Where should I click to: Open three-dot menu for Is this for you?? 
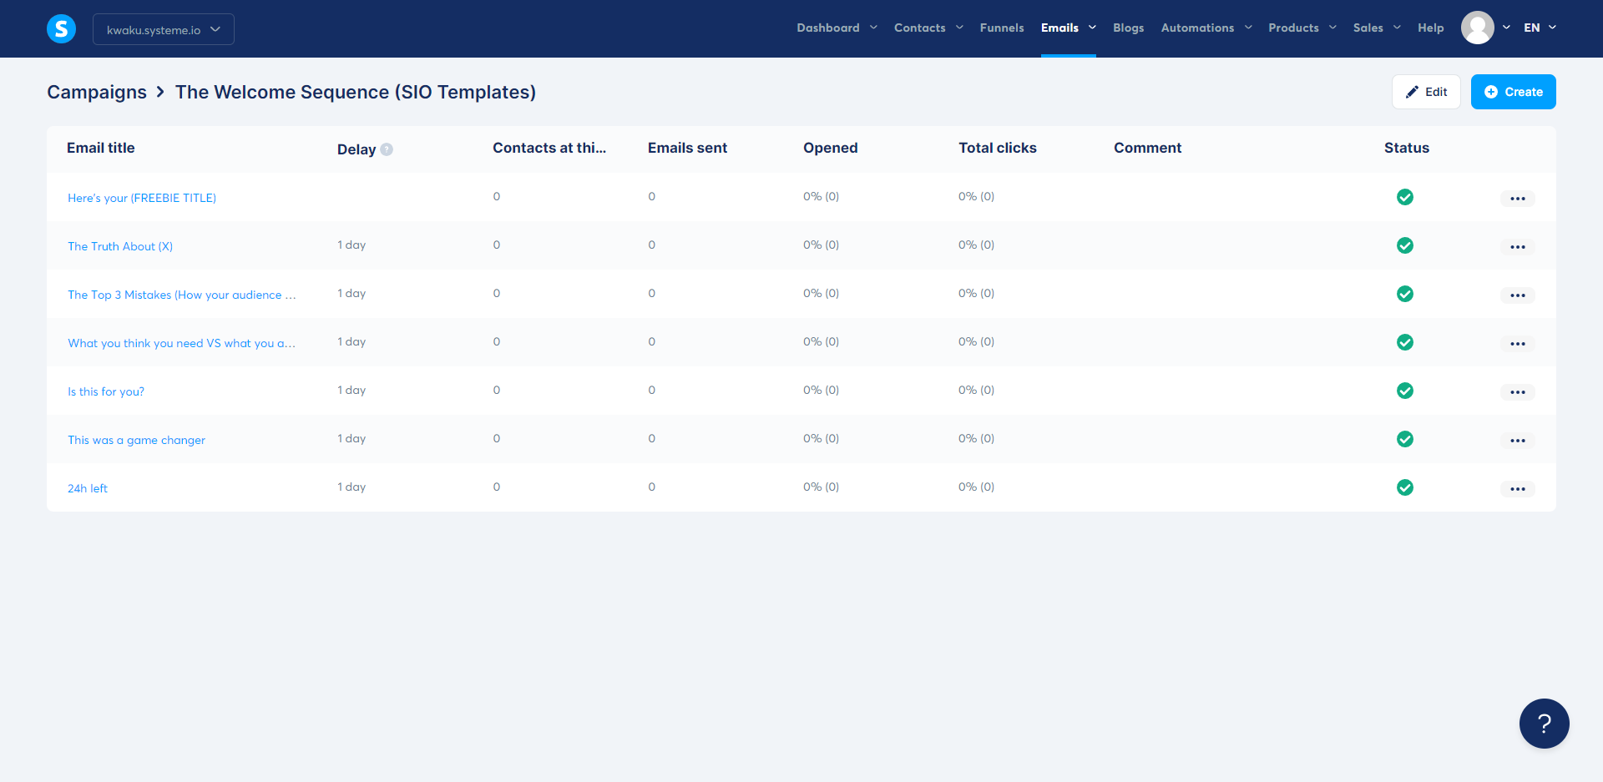(x=1517, y=392)
